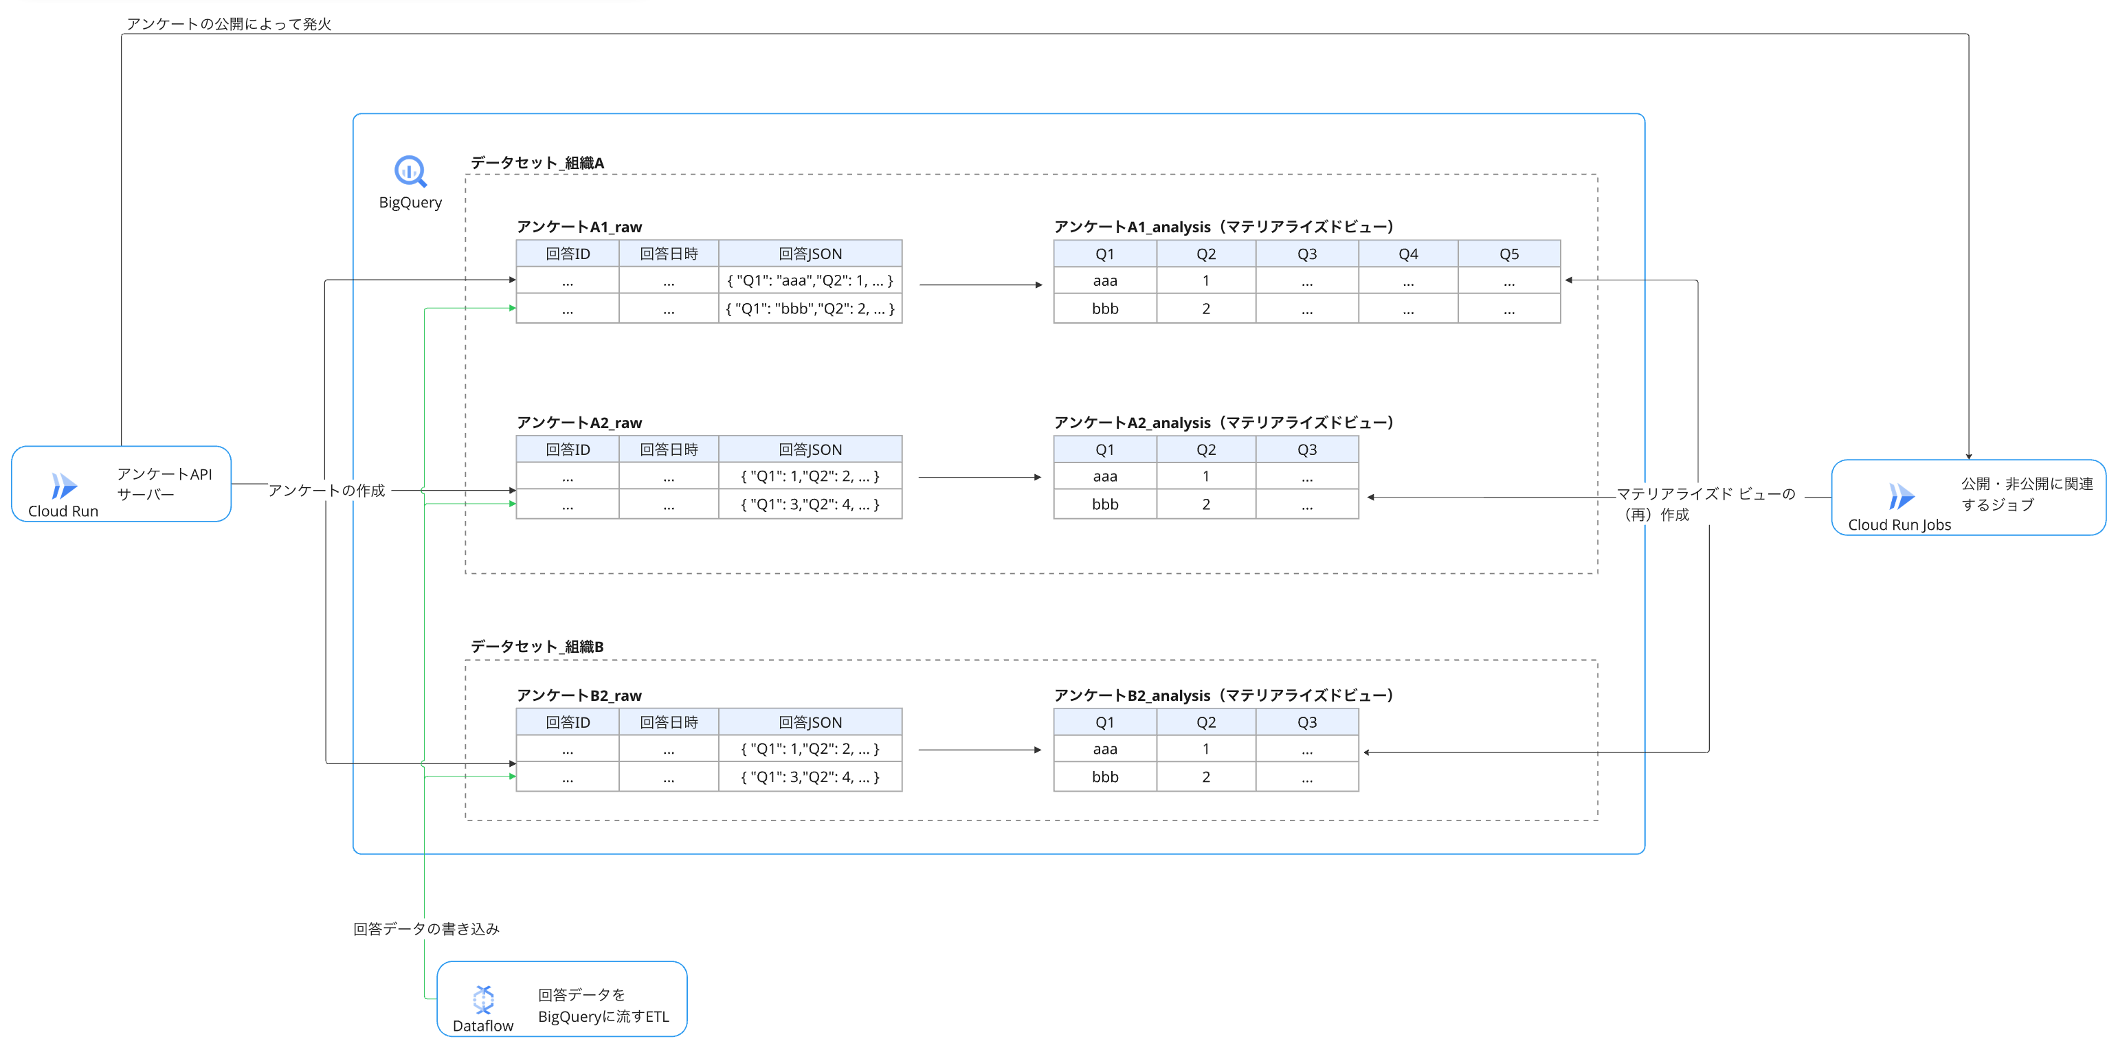Click the データセット_組織B label
The height and width of the screenshot is (1050, 2118).
(537, 646)
